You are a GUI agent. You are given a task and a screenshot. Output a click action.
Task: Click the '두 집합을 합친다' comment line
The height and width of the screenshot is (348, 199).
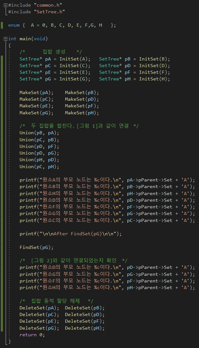[x=79, y=126]
